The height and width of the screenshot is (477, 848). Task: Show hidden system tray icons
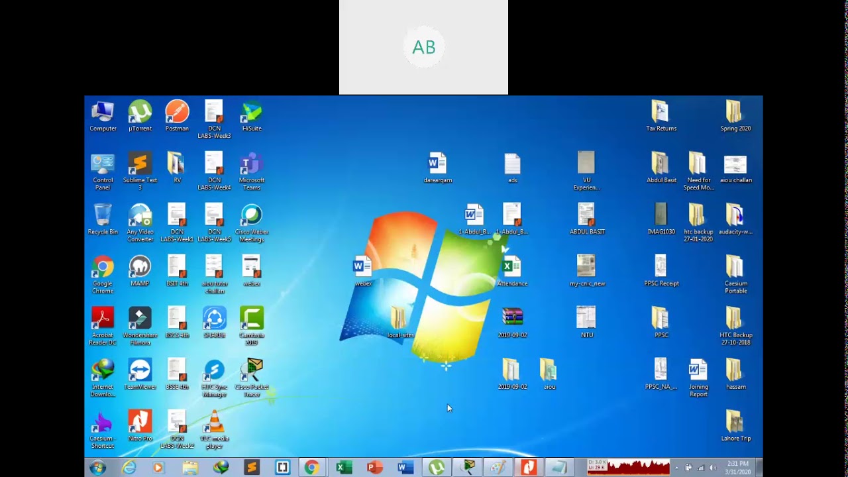pyautogui.click(x=676, y=468)
